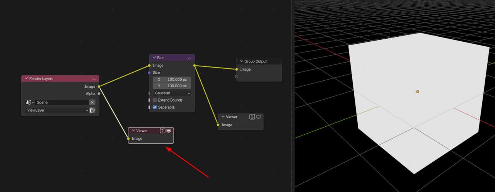Select the Render Layers node by its title
This screenshot has width=495, height=192.
pyautogui.click(x=41, y=78)
